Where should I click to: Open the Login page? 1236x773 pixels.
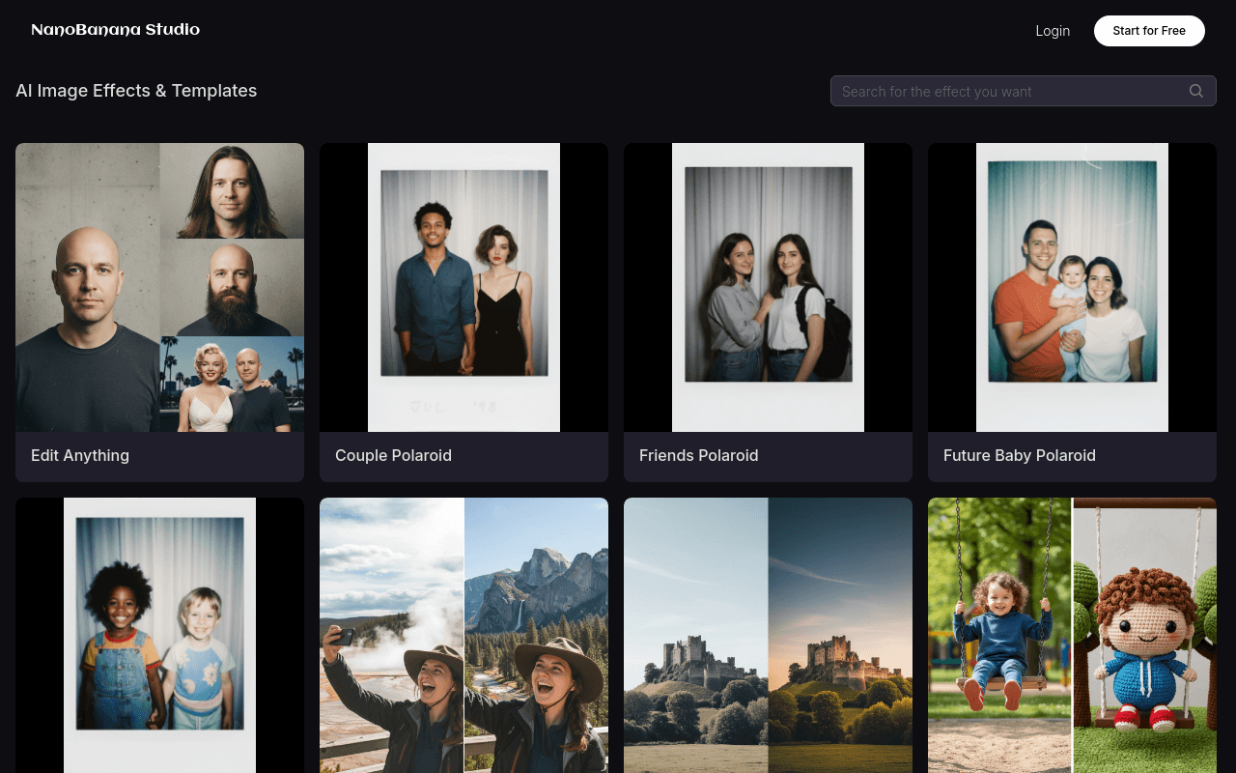(1052, 31)
